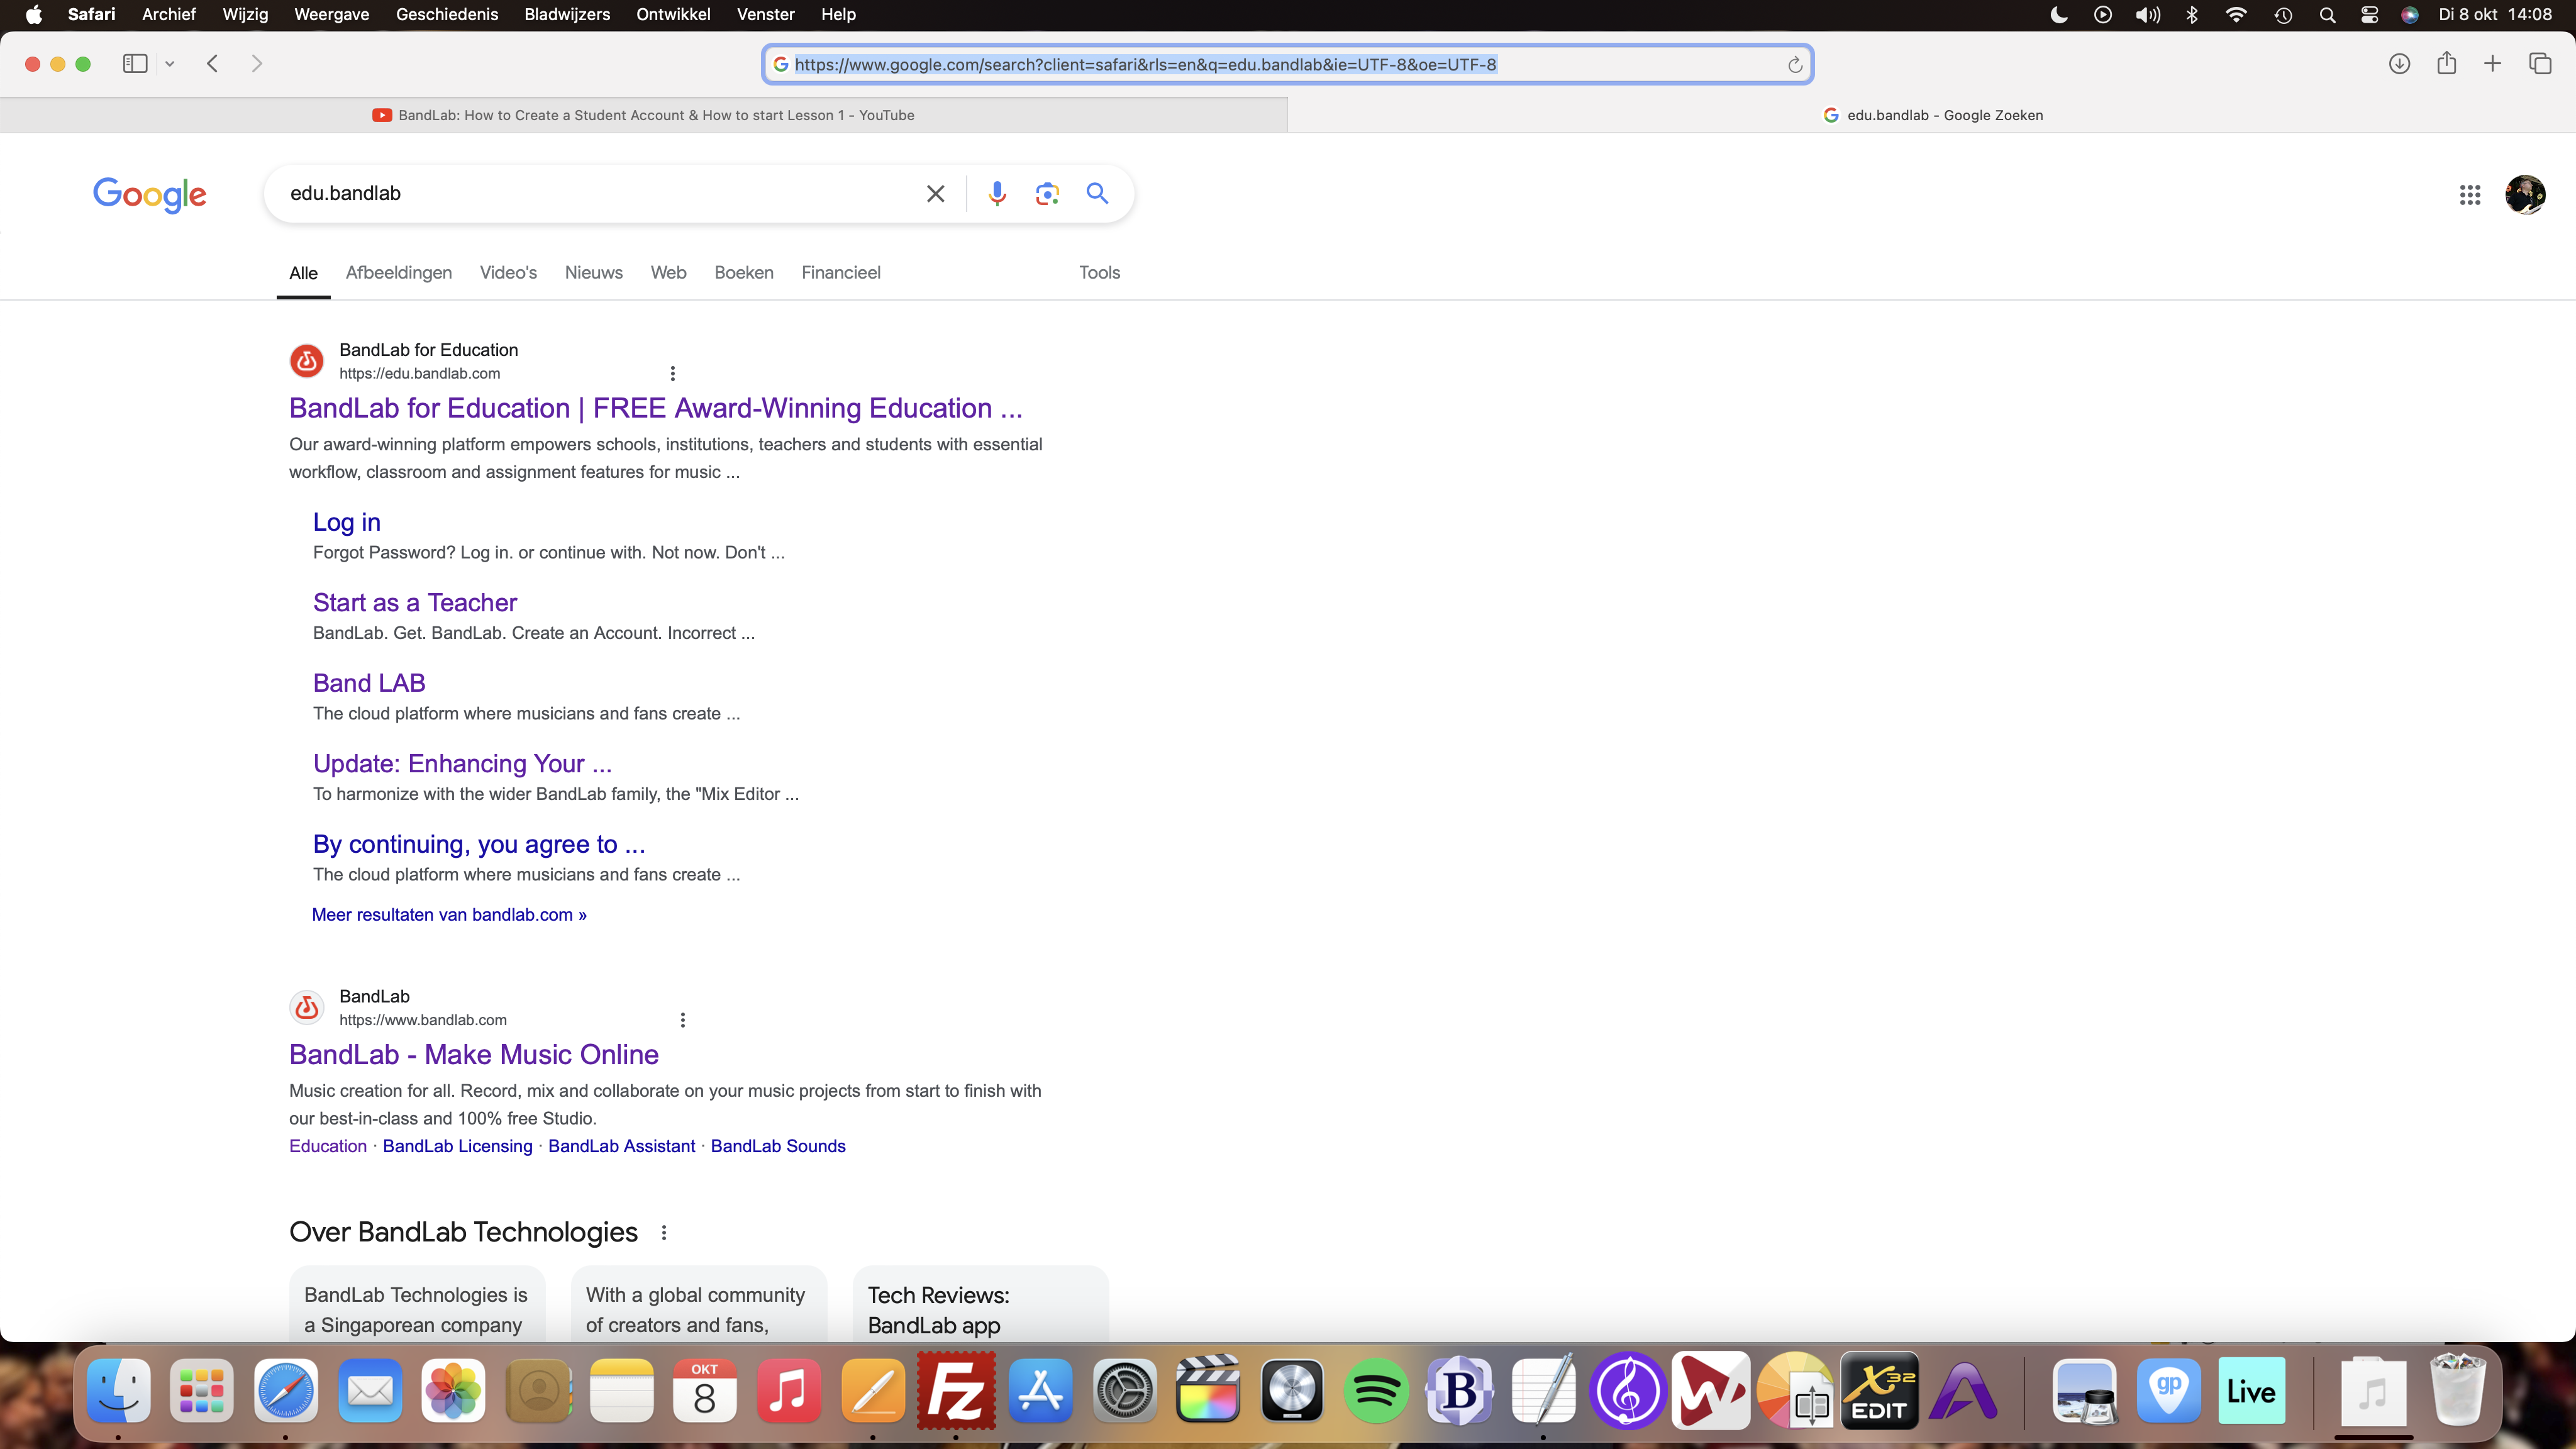The image size is (2576, 1449).
Task: Open options menu for BandLab for Education result
Action: point(672,373)
